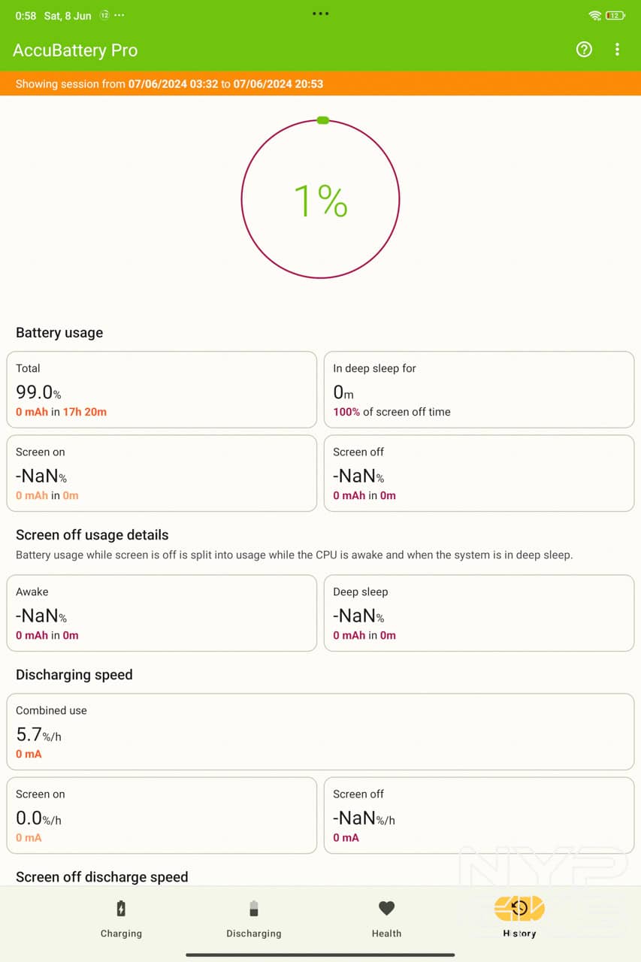Tap the Awake usage details card
Screen dimensions: 641x962
[162, 613]
